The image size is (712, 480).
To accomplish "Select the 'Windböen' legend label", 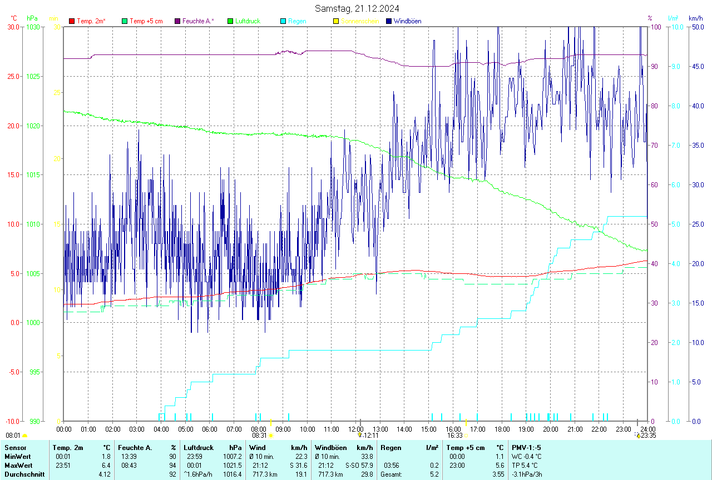I will point(408,21).
